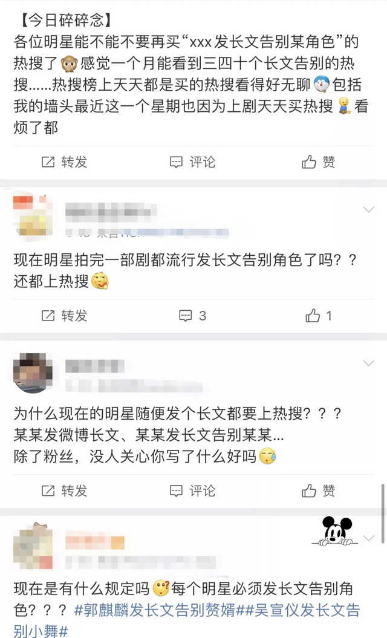
Task: Like the third post about fans
Action: pos(318,490)
